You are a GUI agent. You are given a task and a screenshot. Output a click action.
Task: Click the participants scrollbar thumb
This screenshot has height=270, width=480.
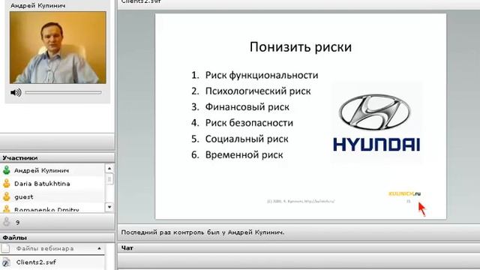point(109,179)
